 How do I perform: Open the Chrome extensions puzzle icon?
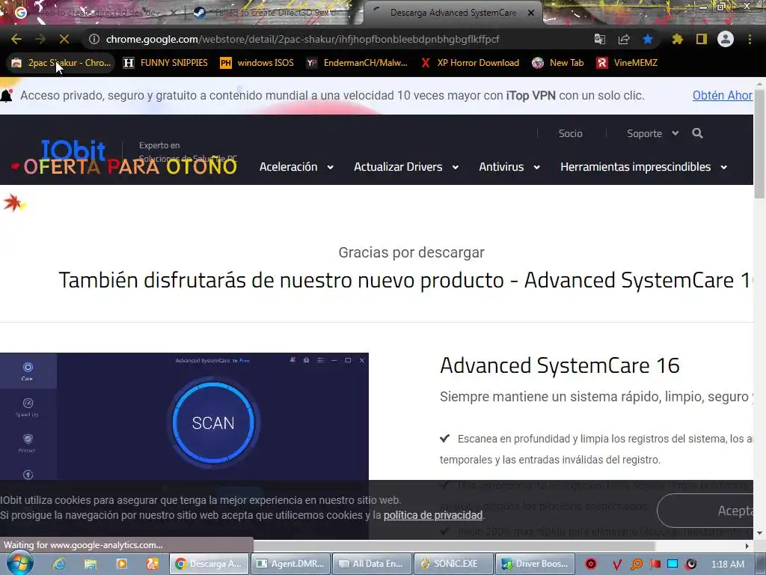click(677, 39)
